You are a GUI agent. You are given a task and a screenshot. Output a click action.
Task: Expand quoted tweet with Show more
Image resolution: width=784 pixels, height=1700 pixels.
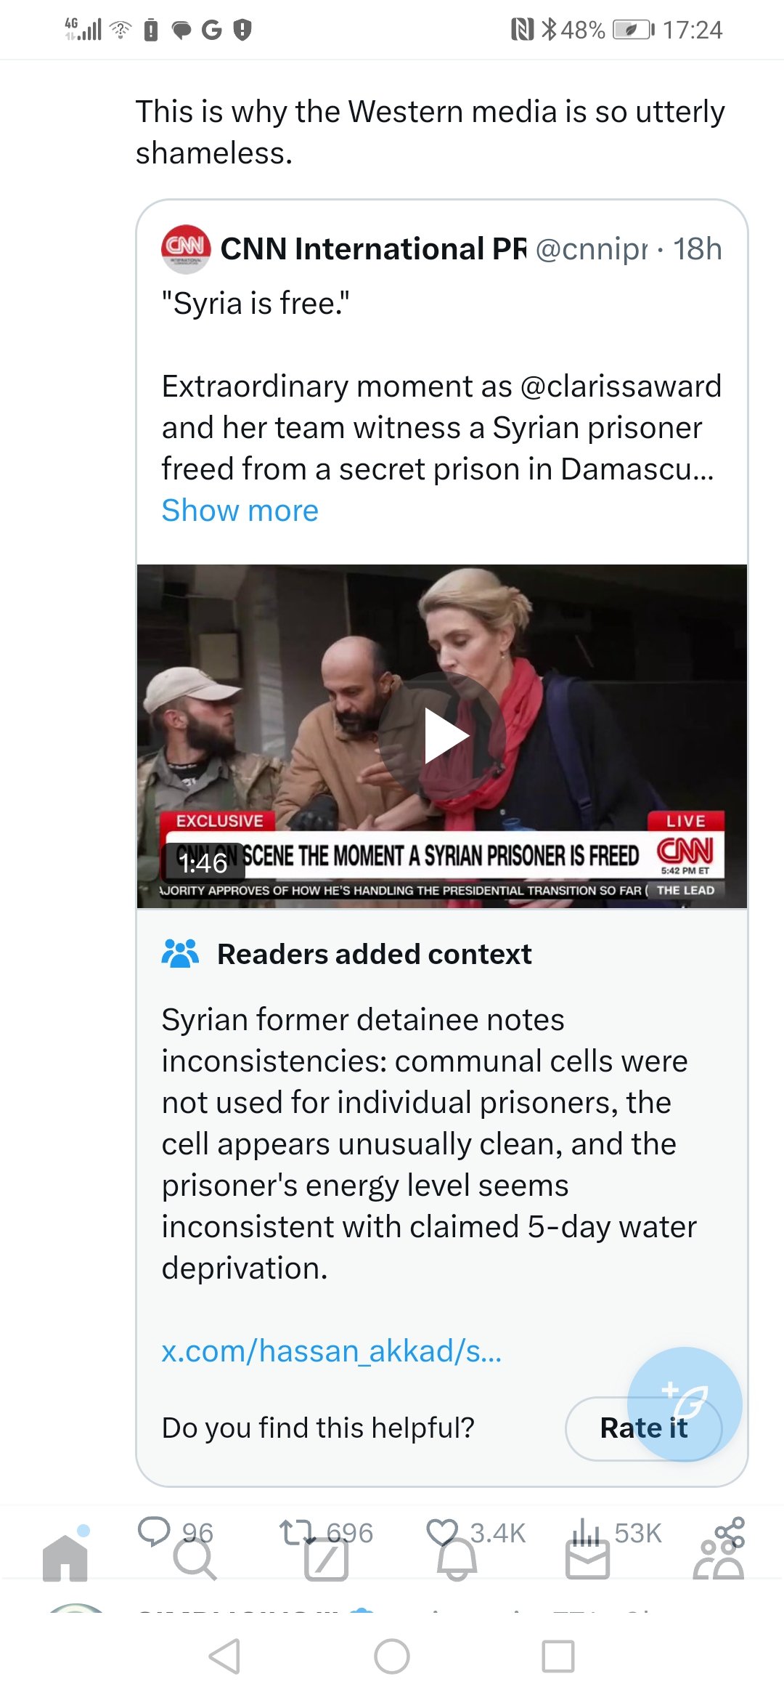tap(240, 511)
